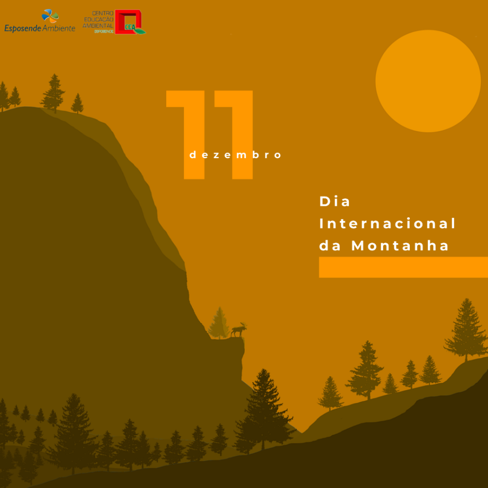This screenshot has width=488, height=488.
Task: Select the CENTRO EDUCAÇÃO AMBIENTAL text
Action: pos(99,19)
